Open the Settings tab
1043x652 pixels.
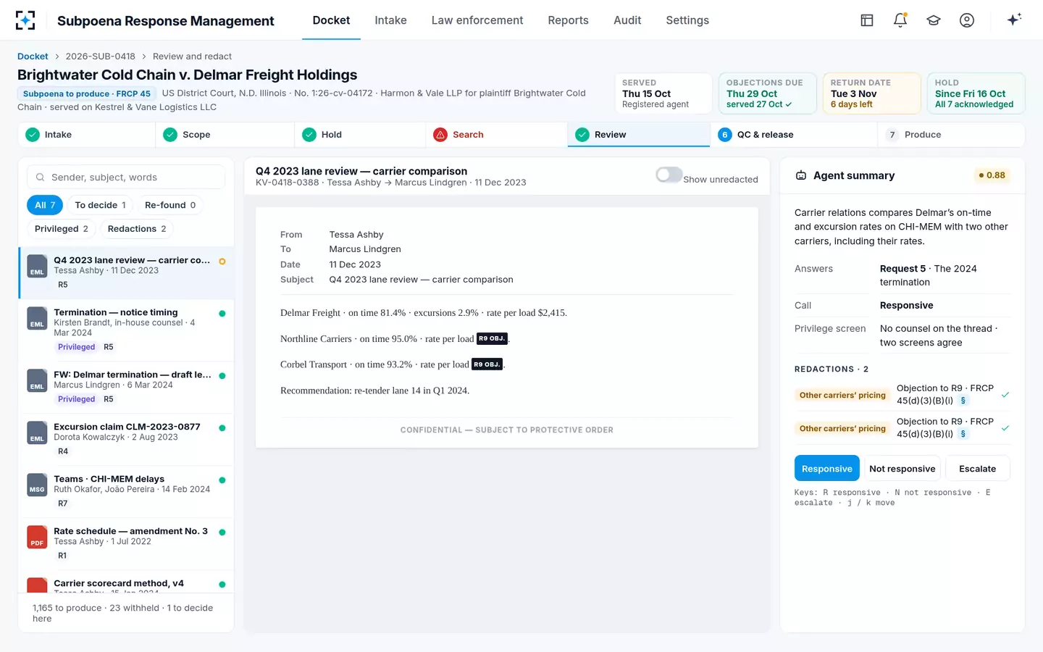point(687,20)
